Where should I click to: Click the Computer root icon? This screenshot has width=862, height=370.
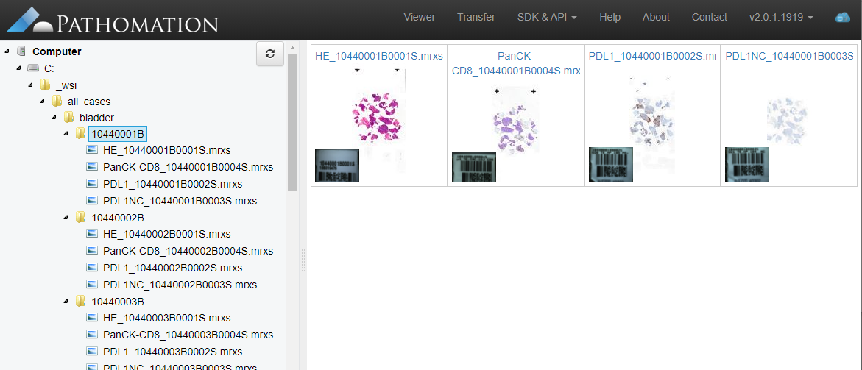21,51
